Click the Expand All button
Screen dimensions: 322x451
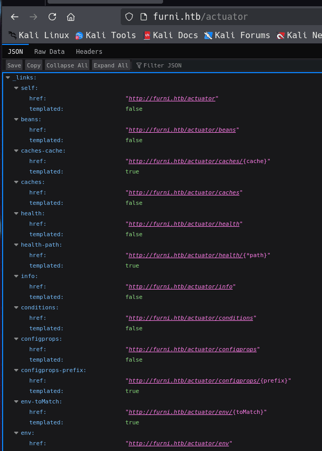pos(111,65)
